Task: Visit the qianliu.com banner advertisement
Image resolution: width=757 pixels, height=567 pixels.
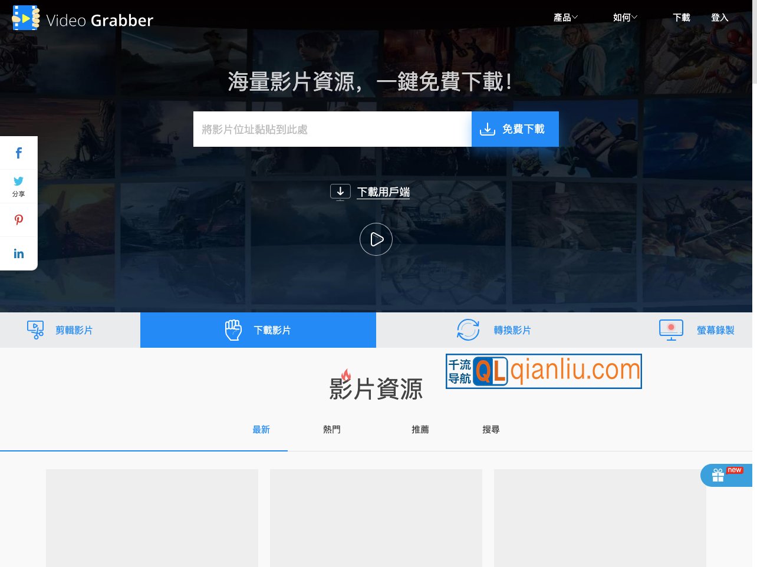Action: pyautogui.click(x=544, y=371)
